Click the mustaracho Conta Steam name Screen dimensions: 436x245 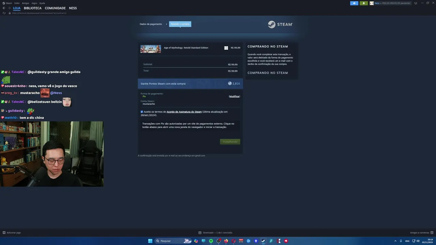[149, 104]
